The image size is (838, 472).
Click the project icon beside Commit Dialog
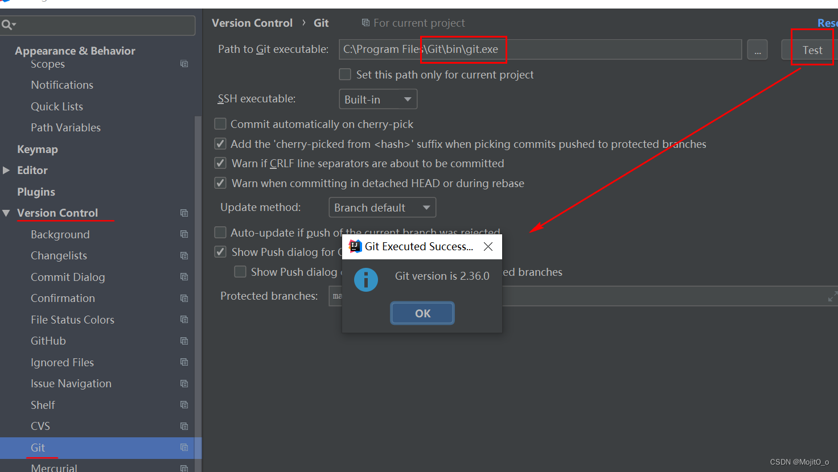coord(184,277)
